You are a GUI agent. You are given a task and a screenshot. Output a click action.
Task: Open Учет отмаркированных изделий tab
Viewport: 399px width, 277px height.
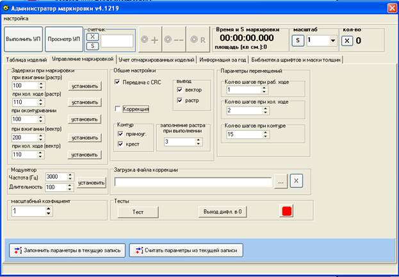pos(156,60)
